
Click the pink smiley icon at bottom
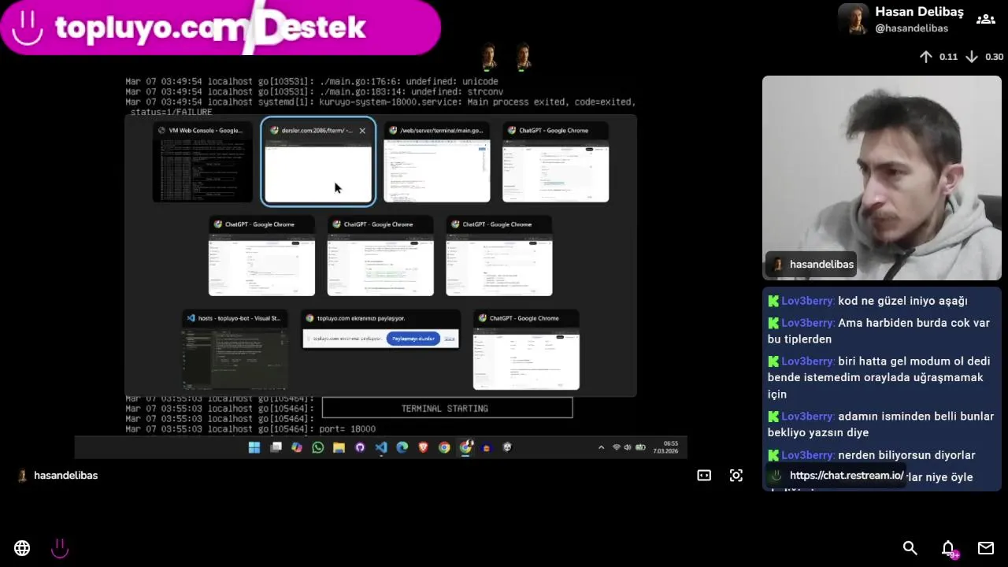click(x=60, y=548)
